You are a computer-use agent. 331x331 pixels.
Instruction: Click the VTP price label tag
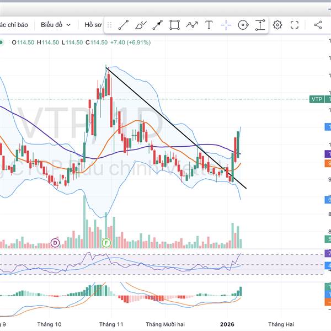pyautogui.click(x=317, y=99)
